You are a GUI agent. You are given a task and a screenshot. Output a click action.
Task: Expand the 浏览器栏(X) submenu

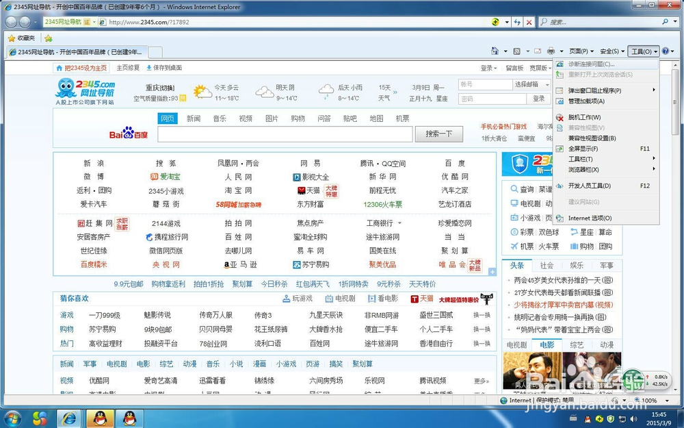click(606, 169)
